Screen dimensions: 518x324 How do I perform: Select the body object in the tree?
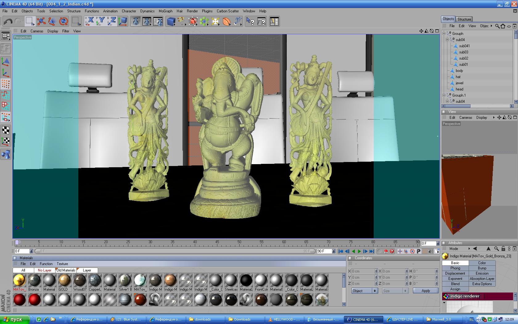tap(459, 71)
